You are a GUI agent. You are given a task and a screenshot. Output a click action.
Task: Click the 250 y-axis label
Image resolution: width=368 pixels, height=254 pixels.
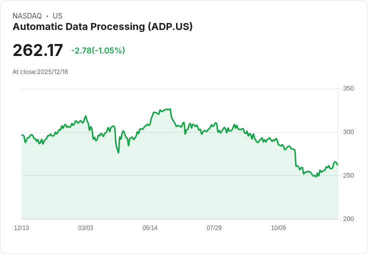pyautogui.click(x=348, y=175)
